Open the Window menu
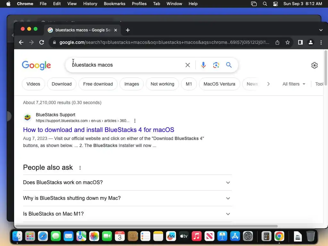Image resolution: width=328 pixels, height=246 pixels. pos(174,4)
